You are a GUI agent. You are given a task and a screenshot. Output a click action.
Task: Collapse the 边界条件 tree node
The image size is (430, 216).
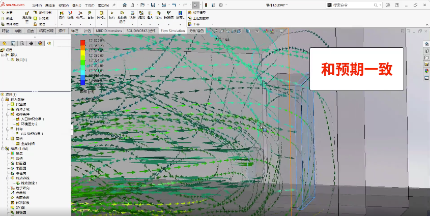pos(7,114)
